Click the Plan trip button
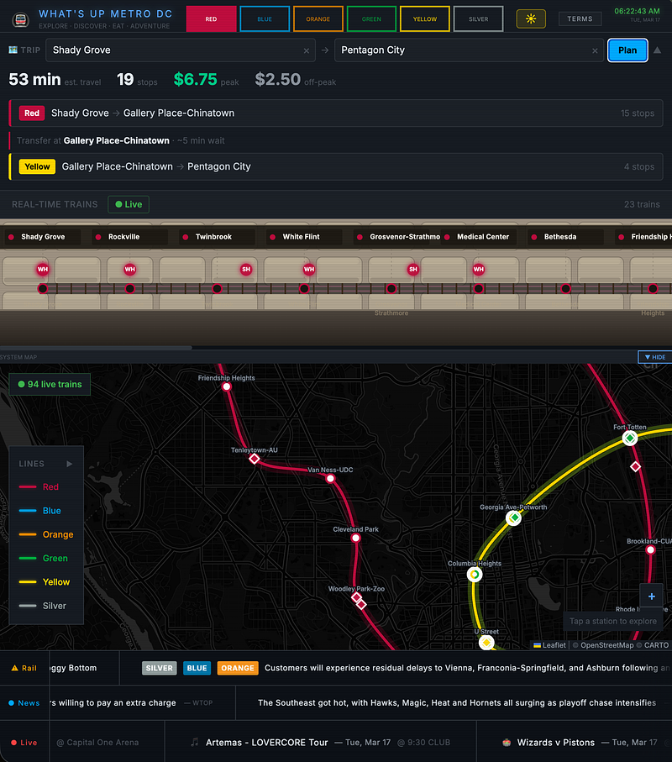 point(627,50)
